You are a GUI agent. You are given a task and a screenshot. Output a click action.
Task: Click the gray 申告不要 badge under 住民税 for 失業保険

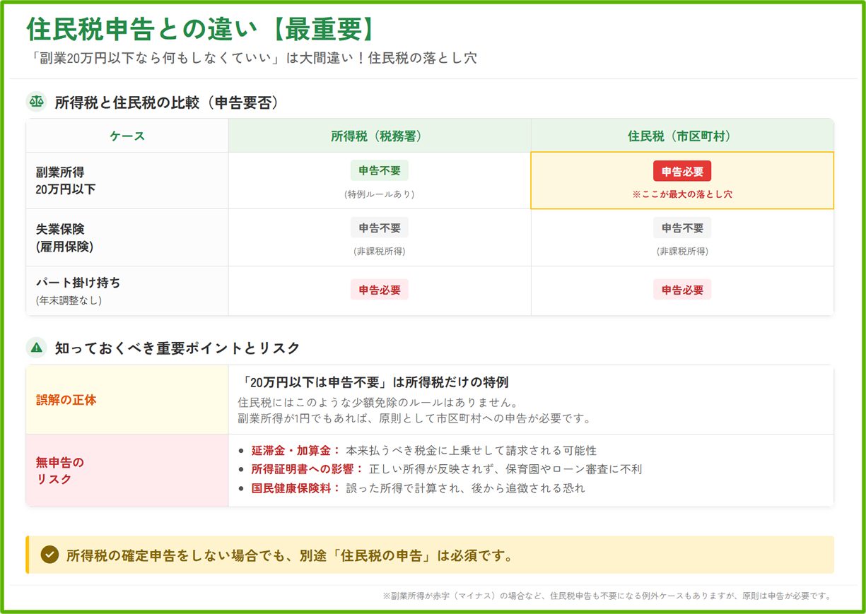tap(681, 228)
